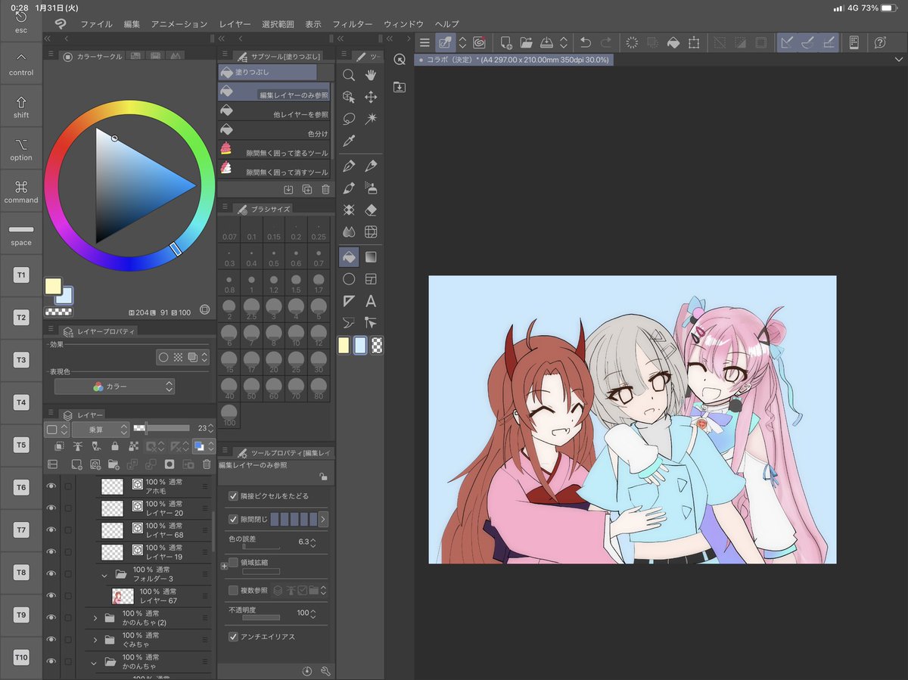The height and width of the screenshot is (680, 908).
Task: Click the Delete layer trash icon
Action: click(x=207, y=464)
